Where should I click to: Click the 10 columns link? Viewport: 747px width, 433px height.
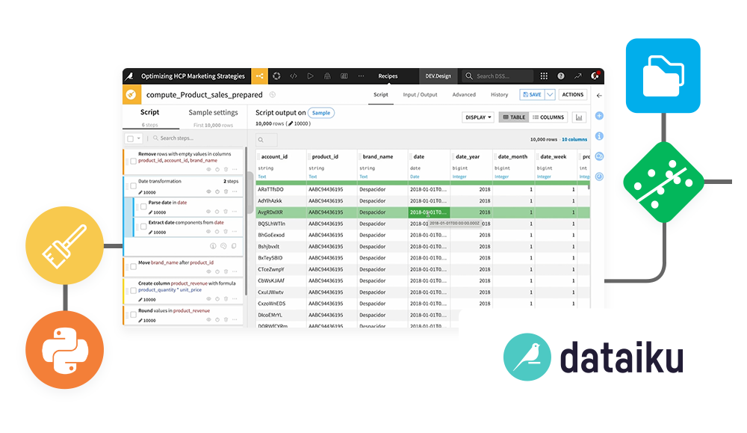[574, 139]
